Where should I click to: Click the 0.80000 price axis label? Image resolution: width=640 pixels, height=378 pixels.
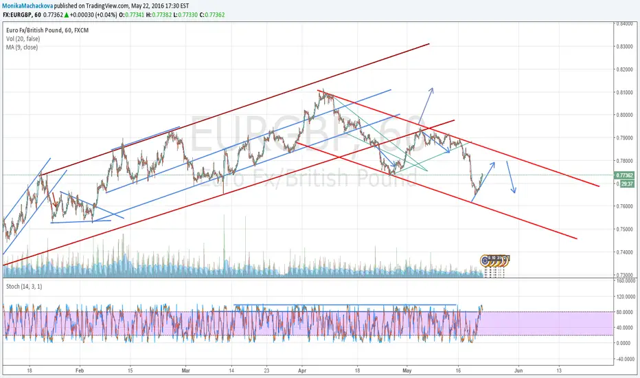coord(626,115)
